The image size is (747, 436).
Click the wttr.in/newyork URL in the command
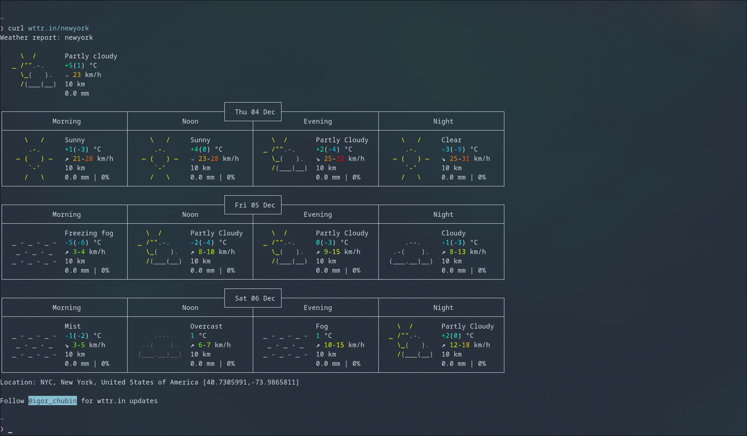[x=58, y=28]
